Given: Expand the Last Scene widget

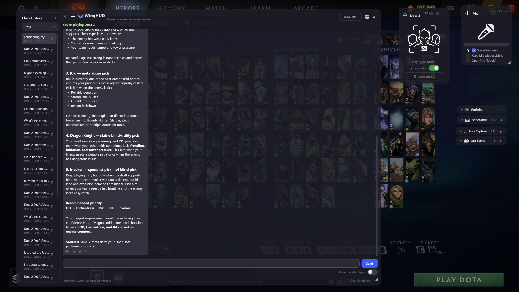Looking at the screenshot, I should pos(500,141).
